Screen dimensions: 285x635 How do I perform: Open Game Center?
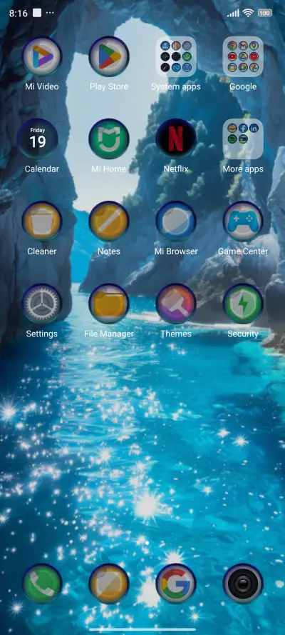click(243, 221)
